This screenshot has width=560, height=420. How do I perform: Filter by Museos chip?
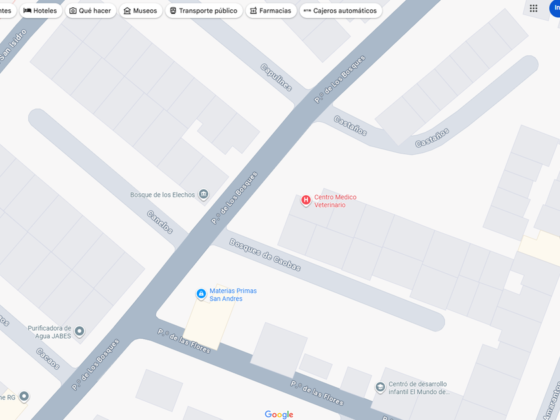141,11
